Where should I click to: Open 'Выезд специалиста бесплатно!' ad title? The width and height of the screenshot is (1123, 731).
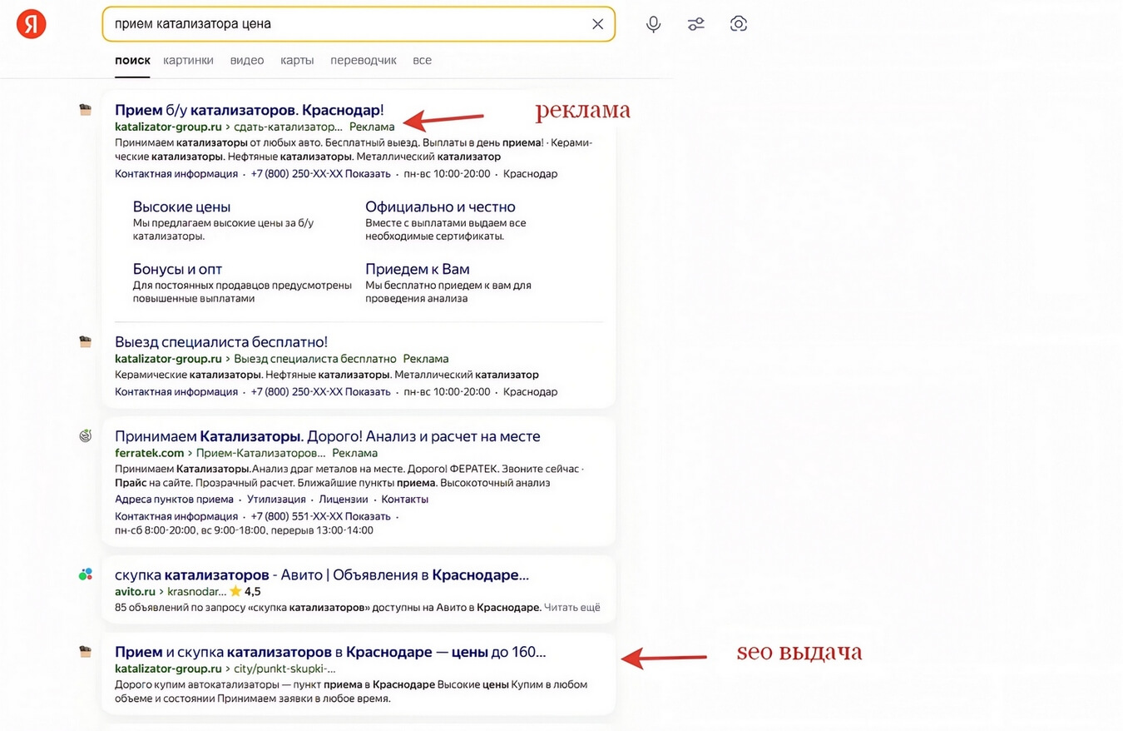click(221, 342)
